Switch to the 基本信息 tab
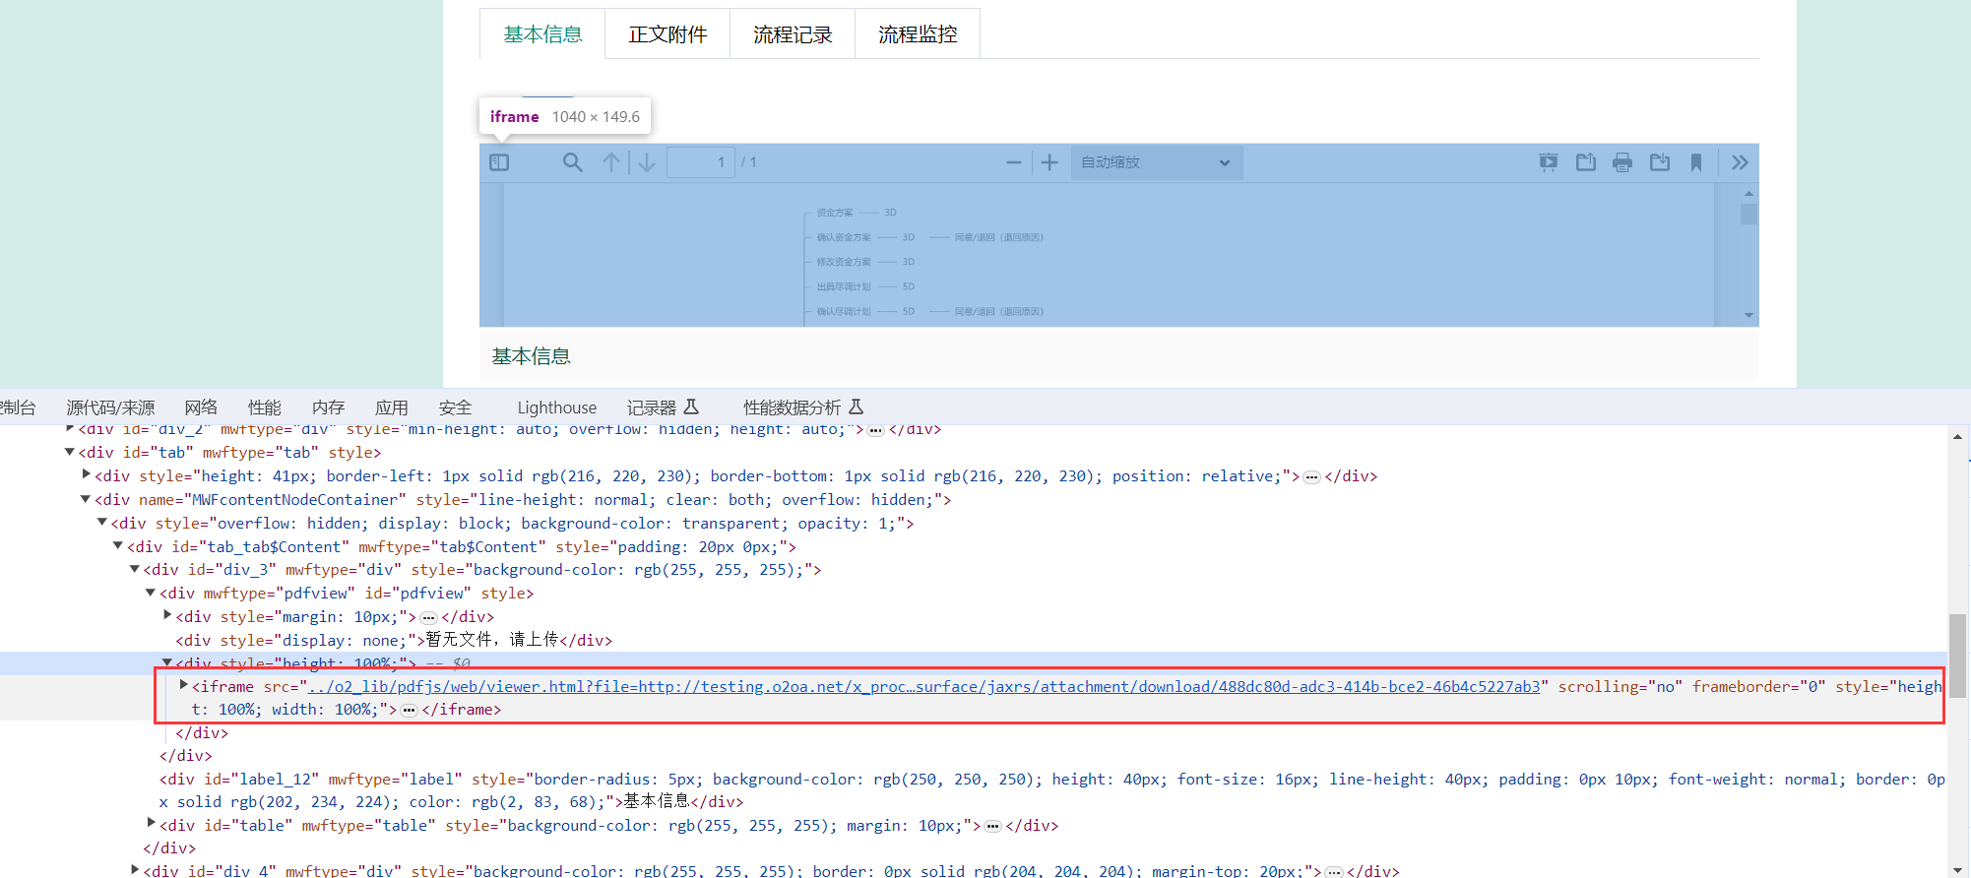This screenshot has height=878, width=1971. click(x=542, y=34)
